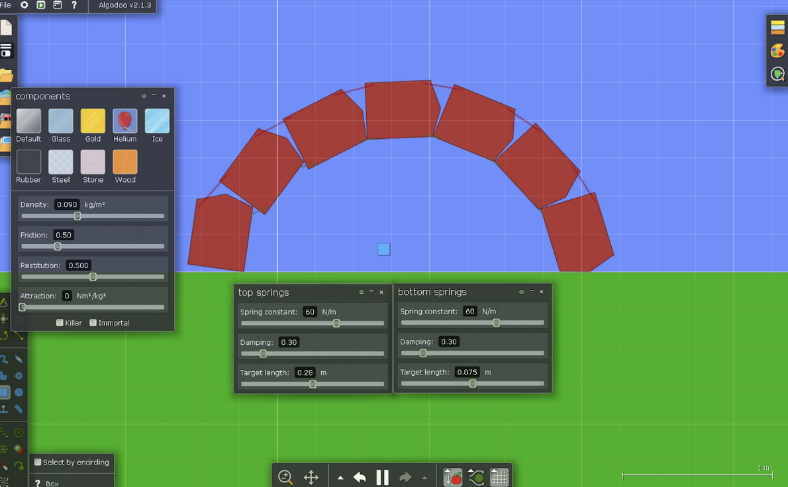The width and height of the screenshot is (788, 487).
Task: Open the help question mark menu
Action: [74, 5]
